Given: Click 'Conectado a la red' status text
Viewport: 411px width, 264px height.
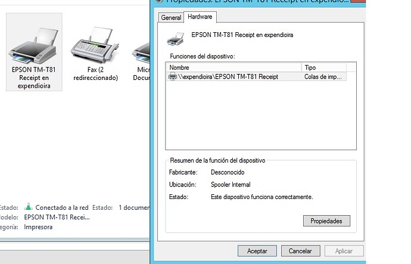Looking at the screenshot, I should point(62,207).
